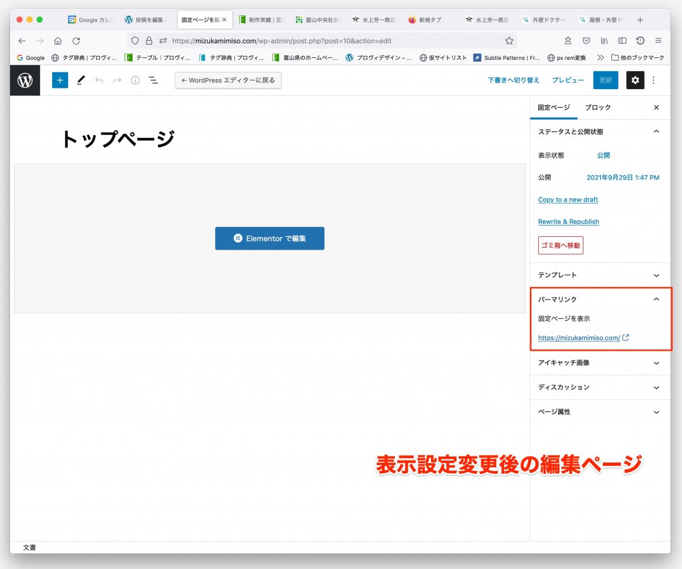Click the WordPress logo icon

(25, 81)
